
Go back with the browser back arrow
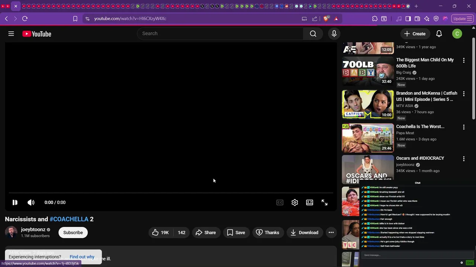[6, 19]
